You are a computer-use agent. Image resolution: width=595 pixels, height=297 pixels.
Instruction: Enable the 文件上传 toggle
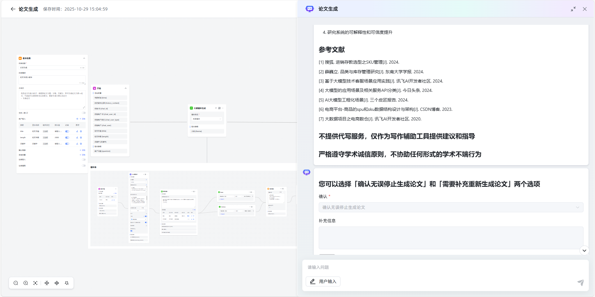click(x=83, y=113)
